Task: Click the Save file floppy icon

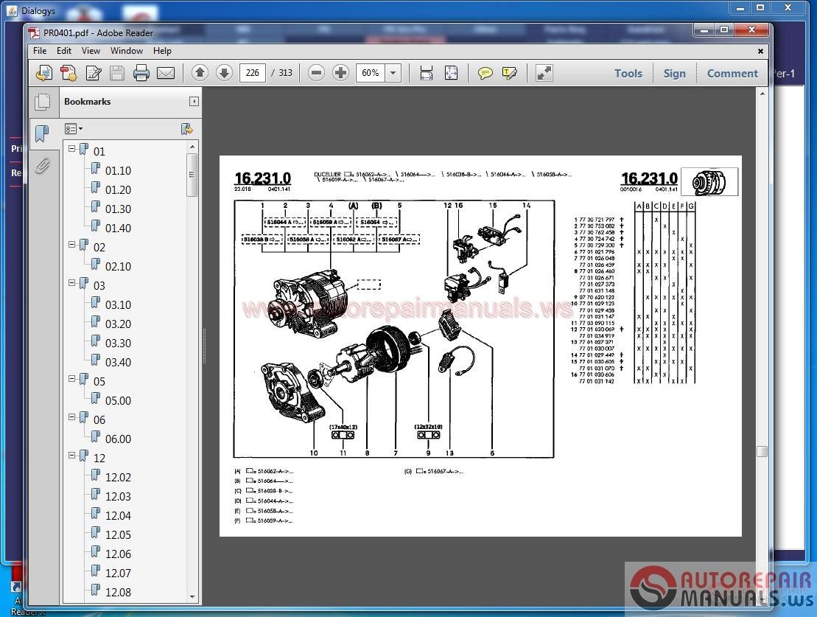Action: pyautogui.click(x=117, y=73)
